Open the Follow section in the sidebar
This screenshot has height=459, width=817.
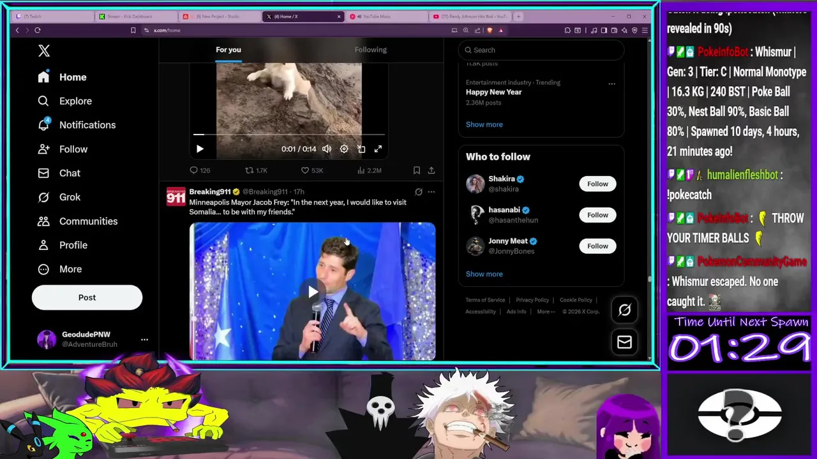coord(63,149)
